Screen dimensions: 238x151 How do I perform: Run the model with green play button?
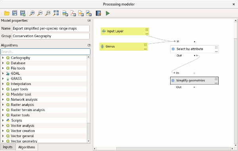tap(107, 13)
